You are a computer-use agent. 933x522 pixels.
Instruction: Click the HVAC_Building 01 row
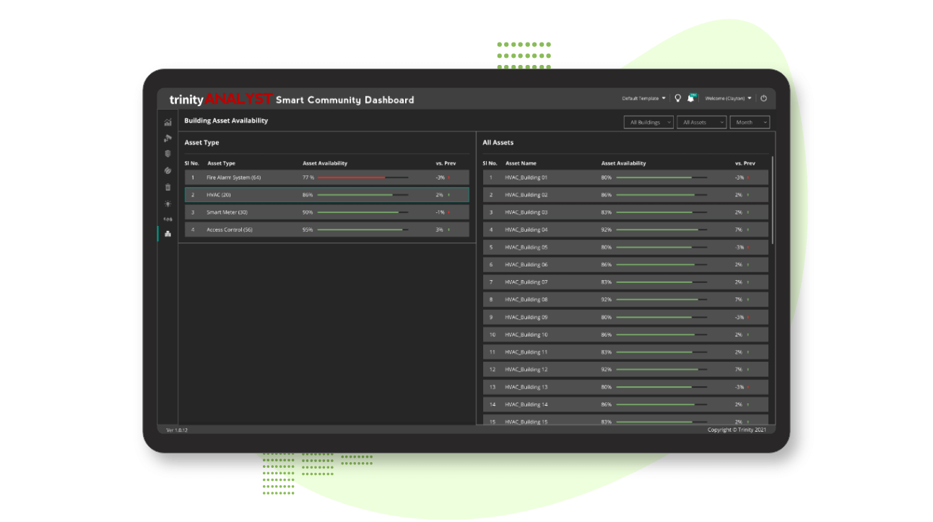(625, 178)
